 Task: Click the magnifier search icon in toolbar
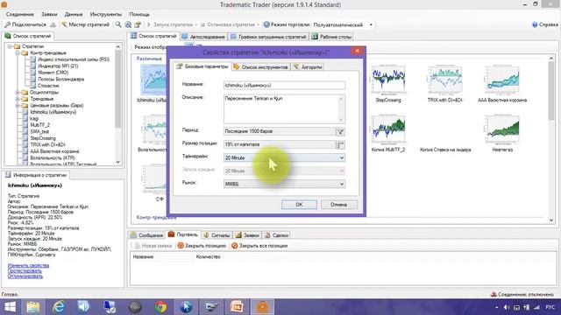coord(118,24)
